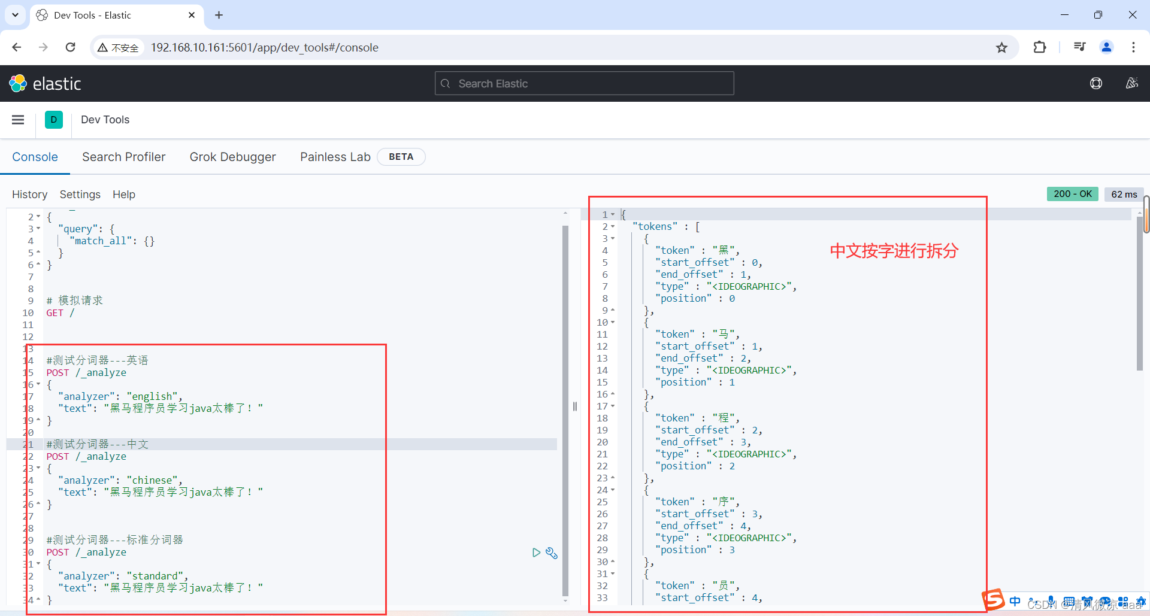Click the Dev Tools breadcrumb
The height and width of the screenshot is (616, 1150).
click(x=105, y=120)
